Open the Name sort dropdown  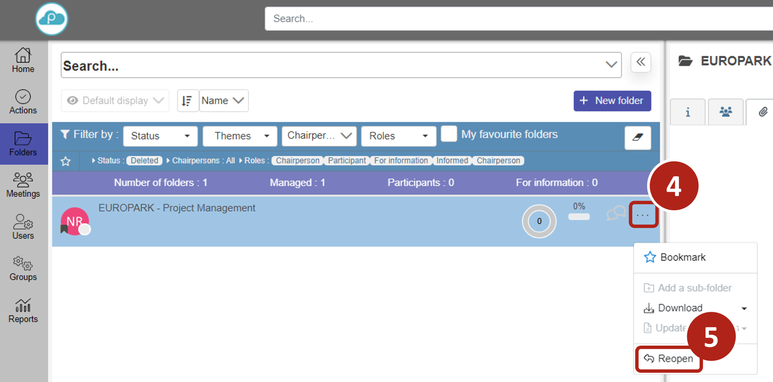pos(224,101)
